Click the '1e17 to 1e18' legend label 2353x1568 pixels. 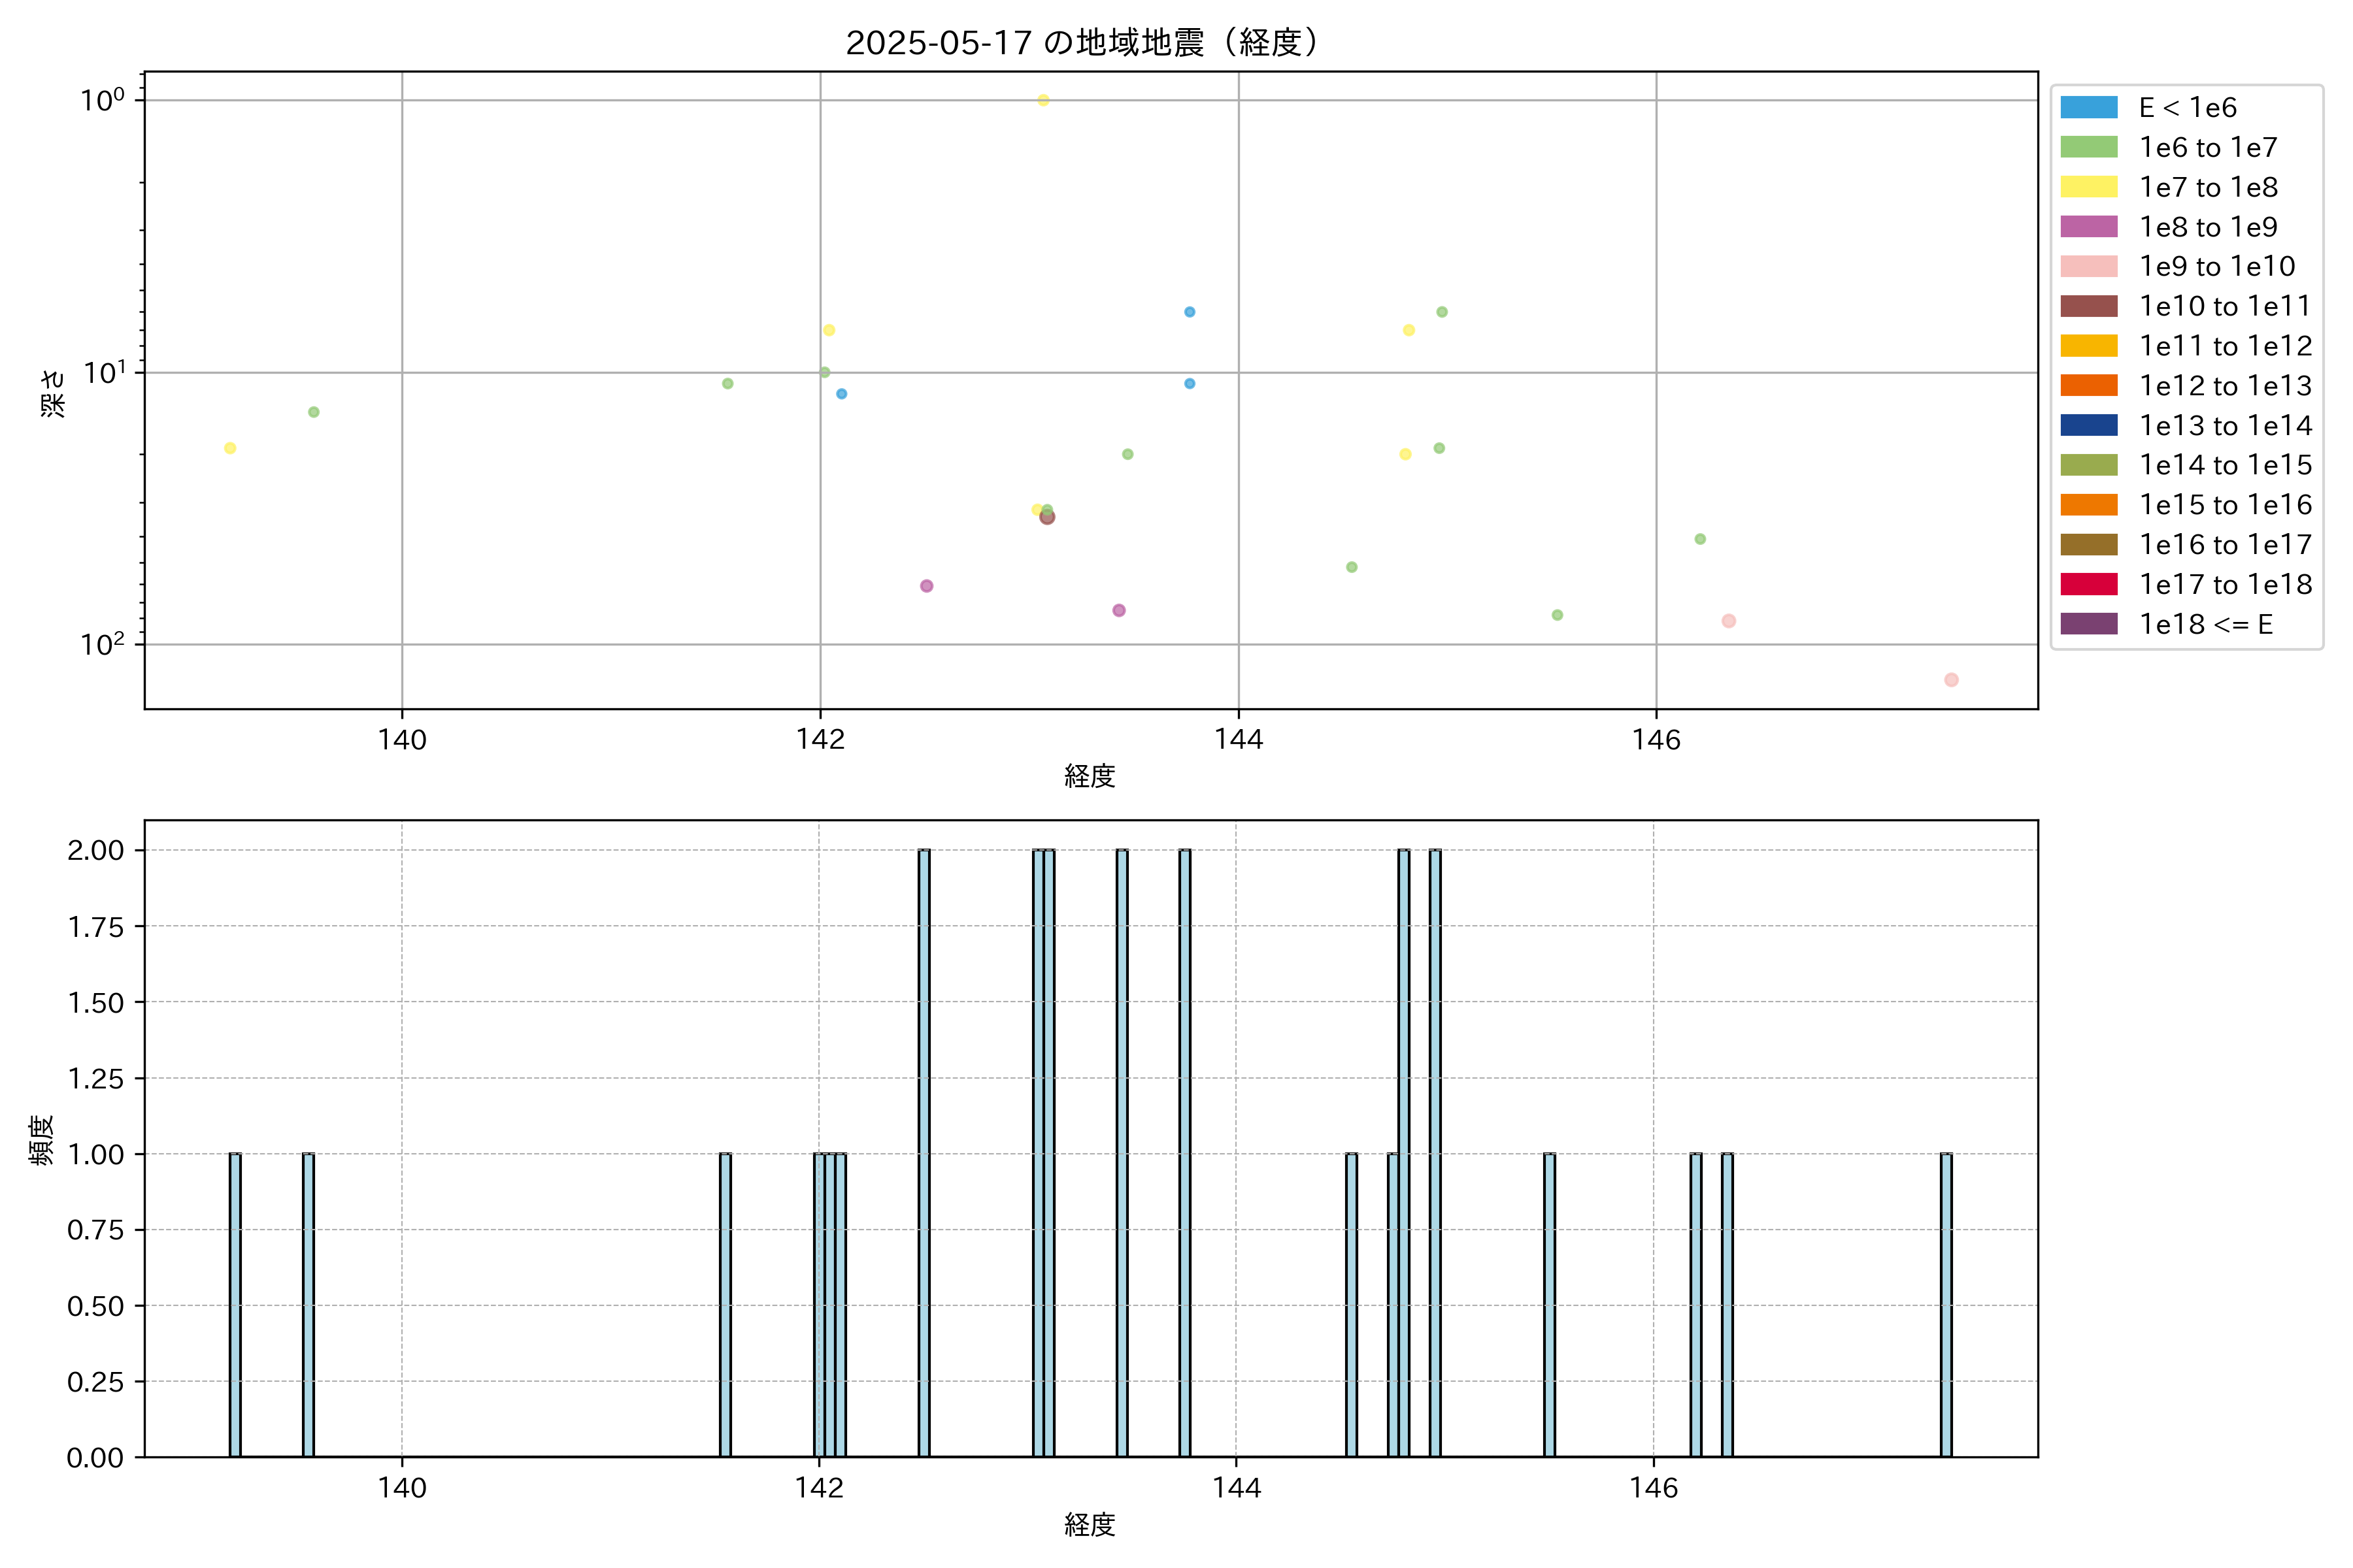2225,584
